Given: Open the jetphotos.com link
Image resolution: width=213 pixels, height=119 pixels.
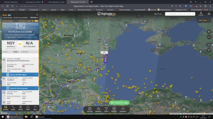Looking at the screenshot, I should 31,37.
